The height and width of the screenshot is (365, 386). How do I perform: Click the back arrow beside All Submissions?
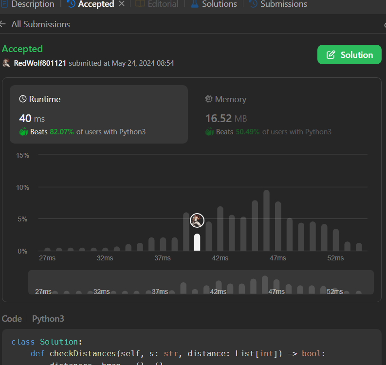[x=3, y=24]
